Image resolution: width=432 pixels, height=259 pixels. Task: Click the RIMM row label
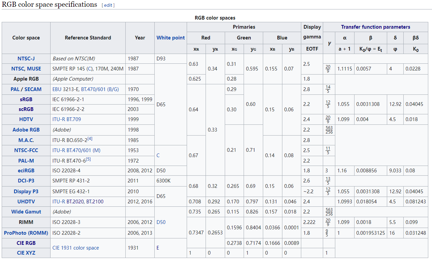point(26,222)
